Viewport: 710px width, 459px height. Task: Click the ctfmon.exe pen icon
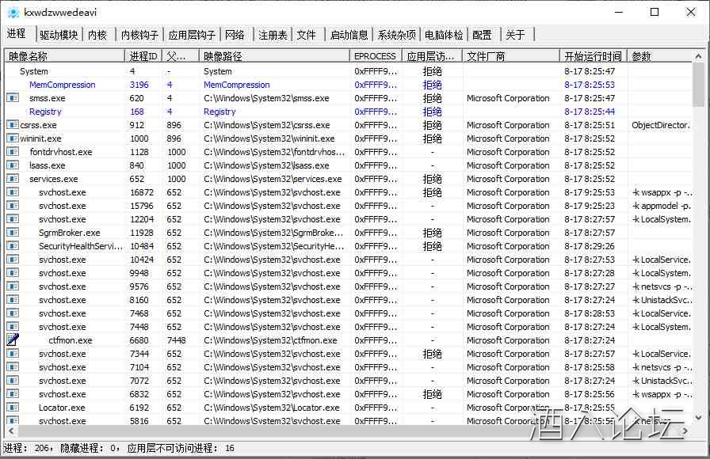[13, 340]
